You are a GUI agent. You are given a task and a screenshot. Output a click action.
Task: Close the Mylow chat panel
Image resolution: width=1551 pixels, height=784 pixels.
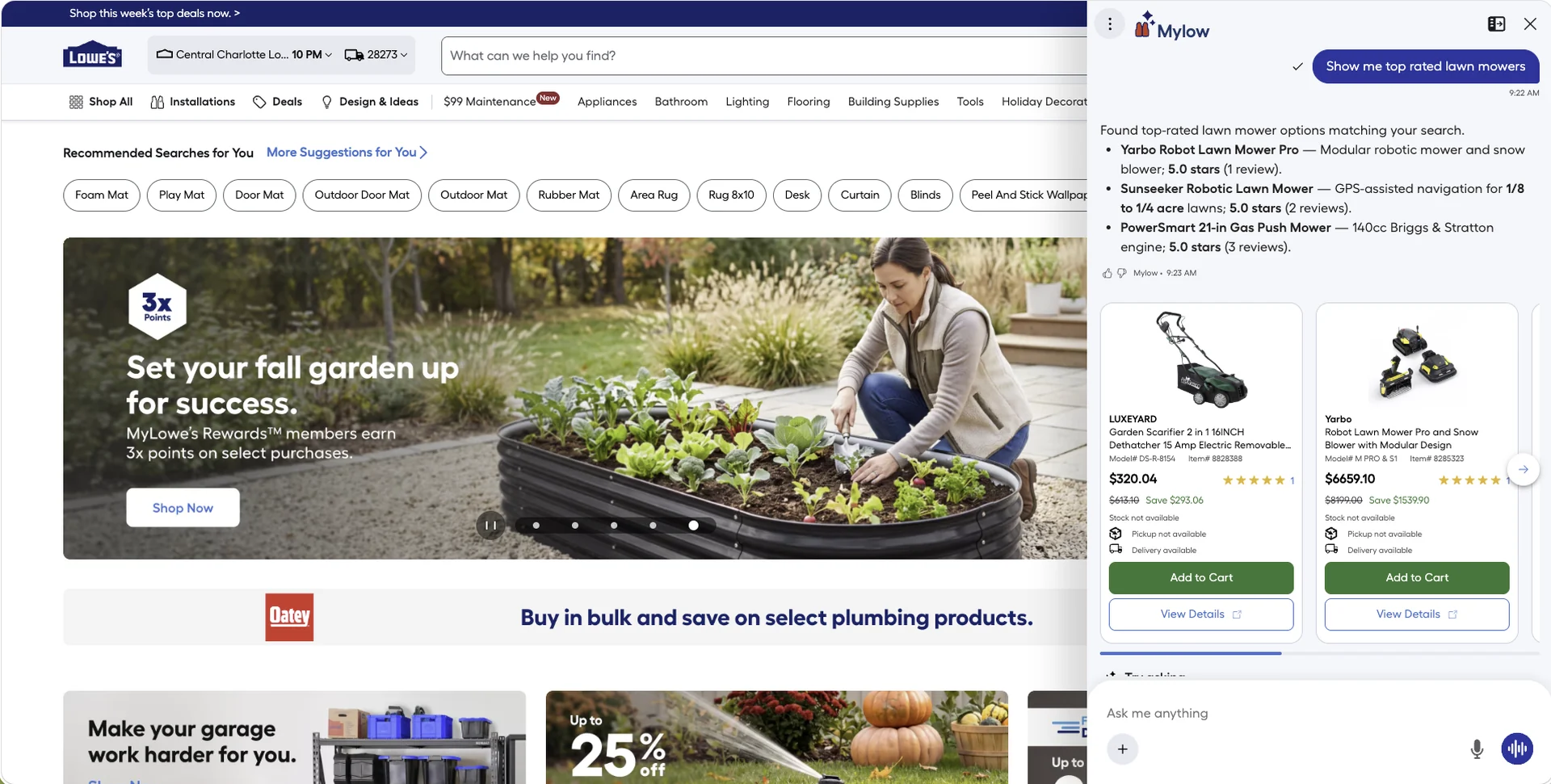click(x=1530, y=24)
